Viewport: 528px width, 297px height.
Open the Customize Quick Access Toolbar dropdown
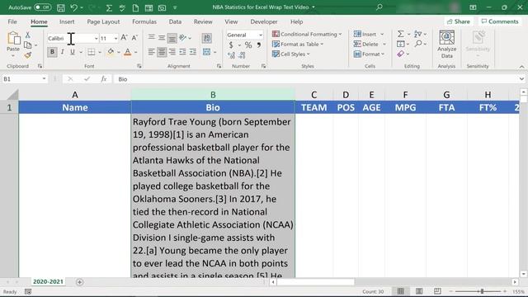pos(175,7)
